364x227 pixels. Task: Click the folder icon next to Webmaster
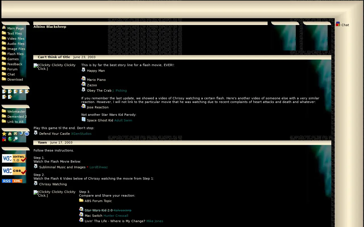coord(4,111)
